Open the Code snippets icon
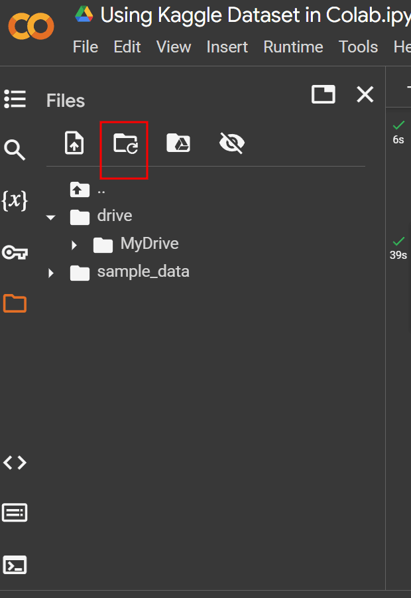 point(15,463)
